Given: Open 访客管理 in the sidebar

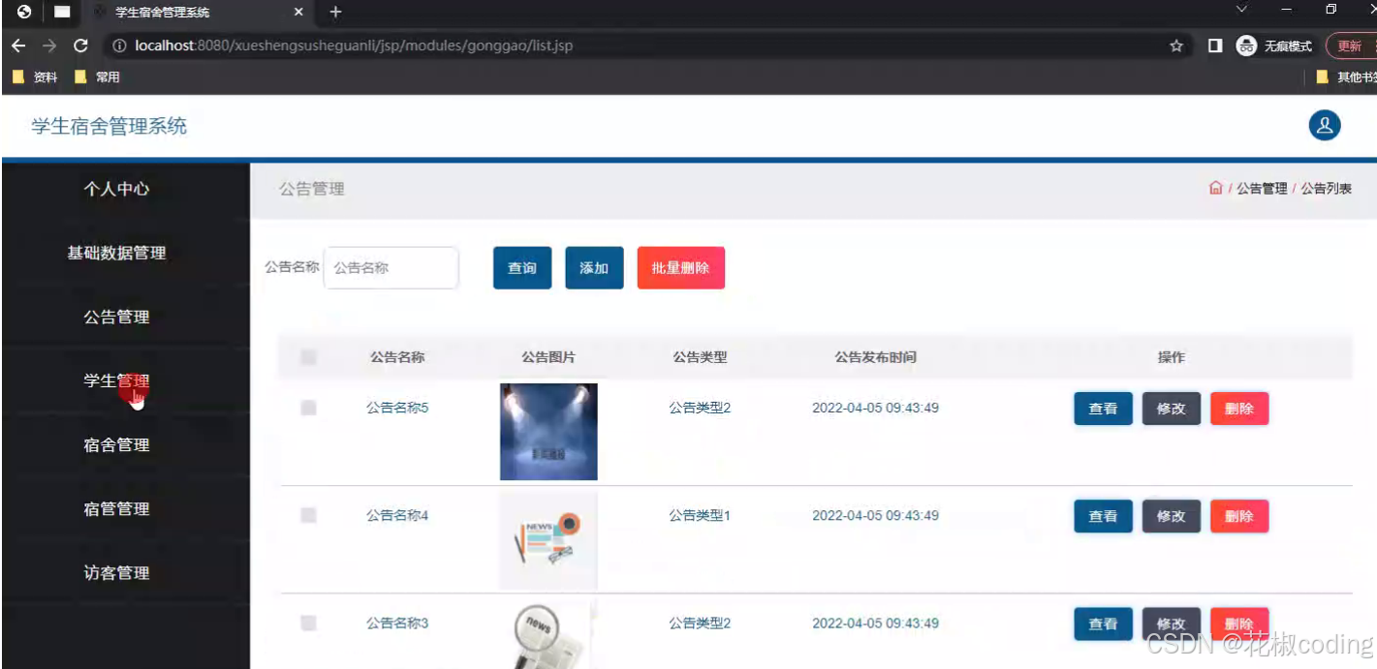Looking at the screenshot, I should [117, 572].
